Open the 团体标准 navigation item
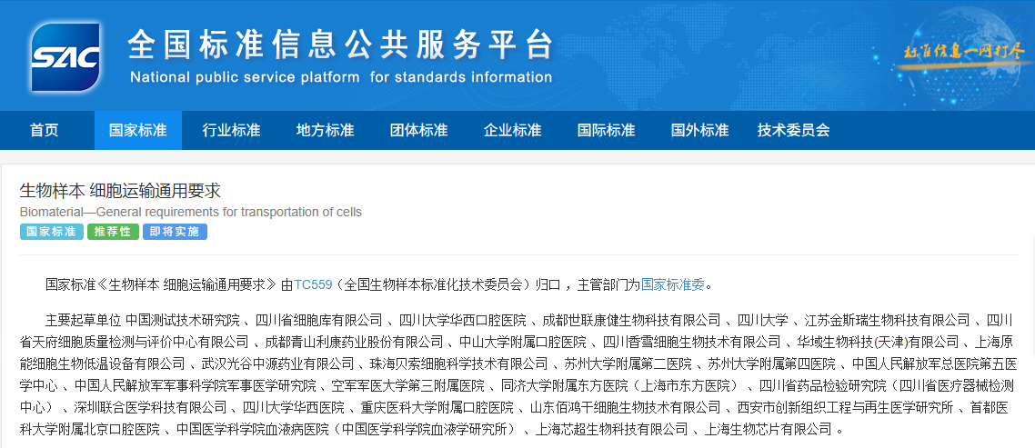The width and height of the screenshot is (1035, 448). pos(418,130)
